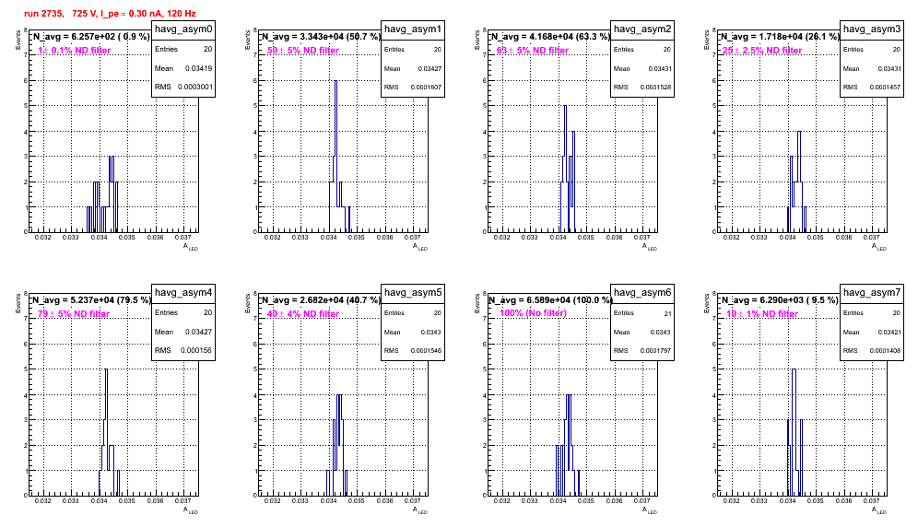Screen dimensions: 918x527
Task: Click the A_LED axis label under havg_asym3 plot
Action: 879,247
